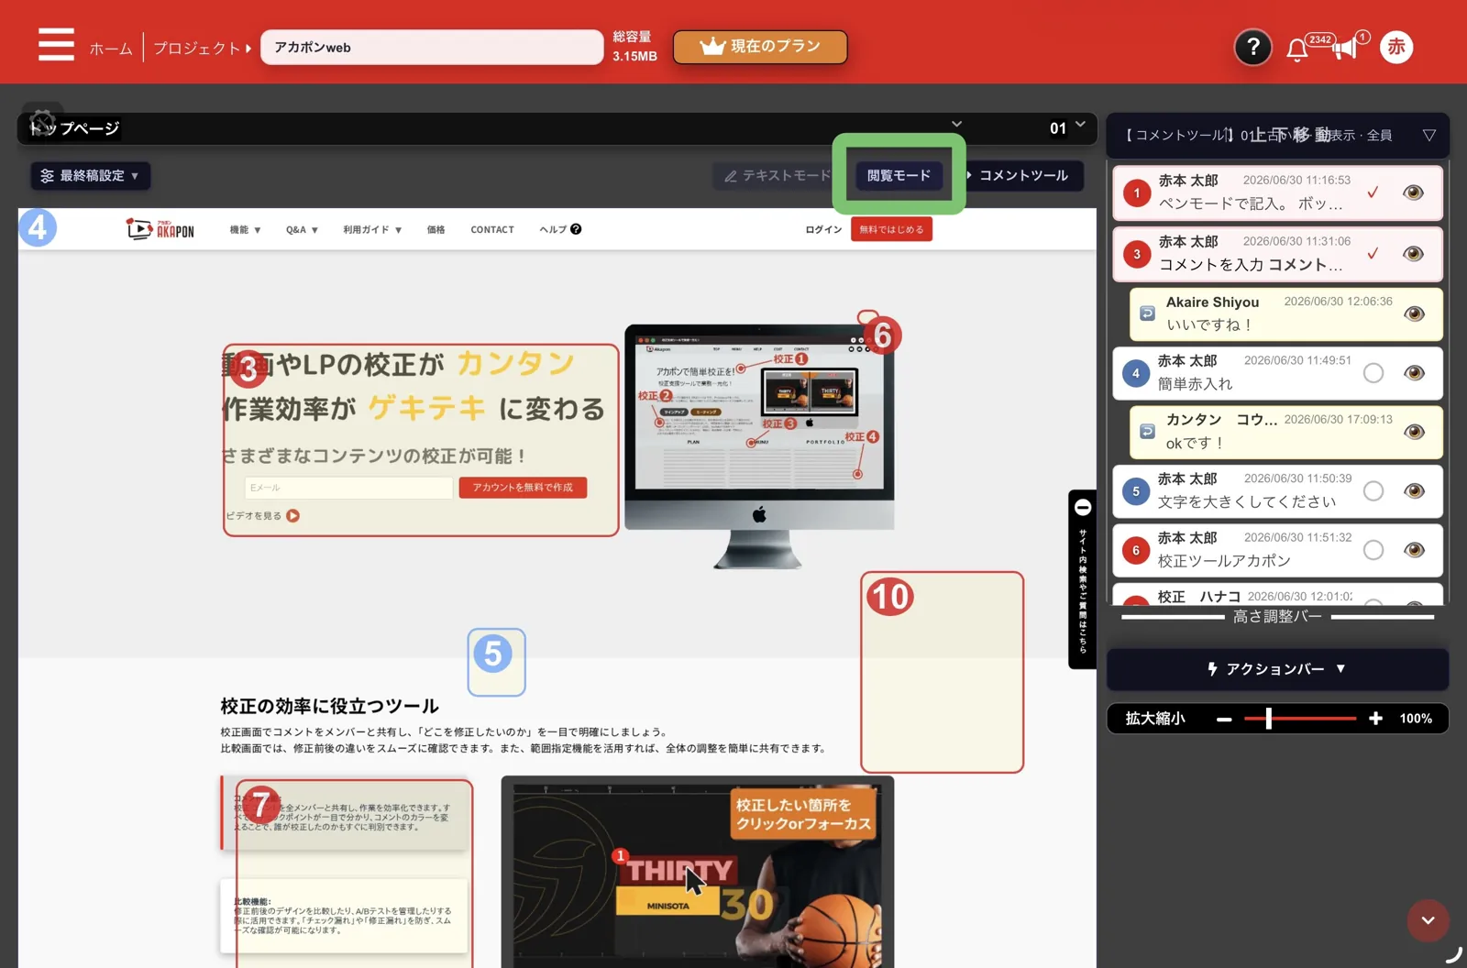This screenshot has height=968, width=1467.
Task: Click the ログイン link in preview
Action: click(823, 230)
